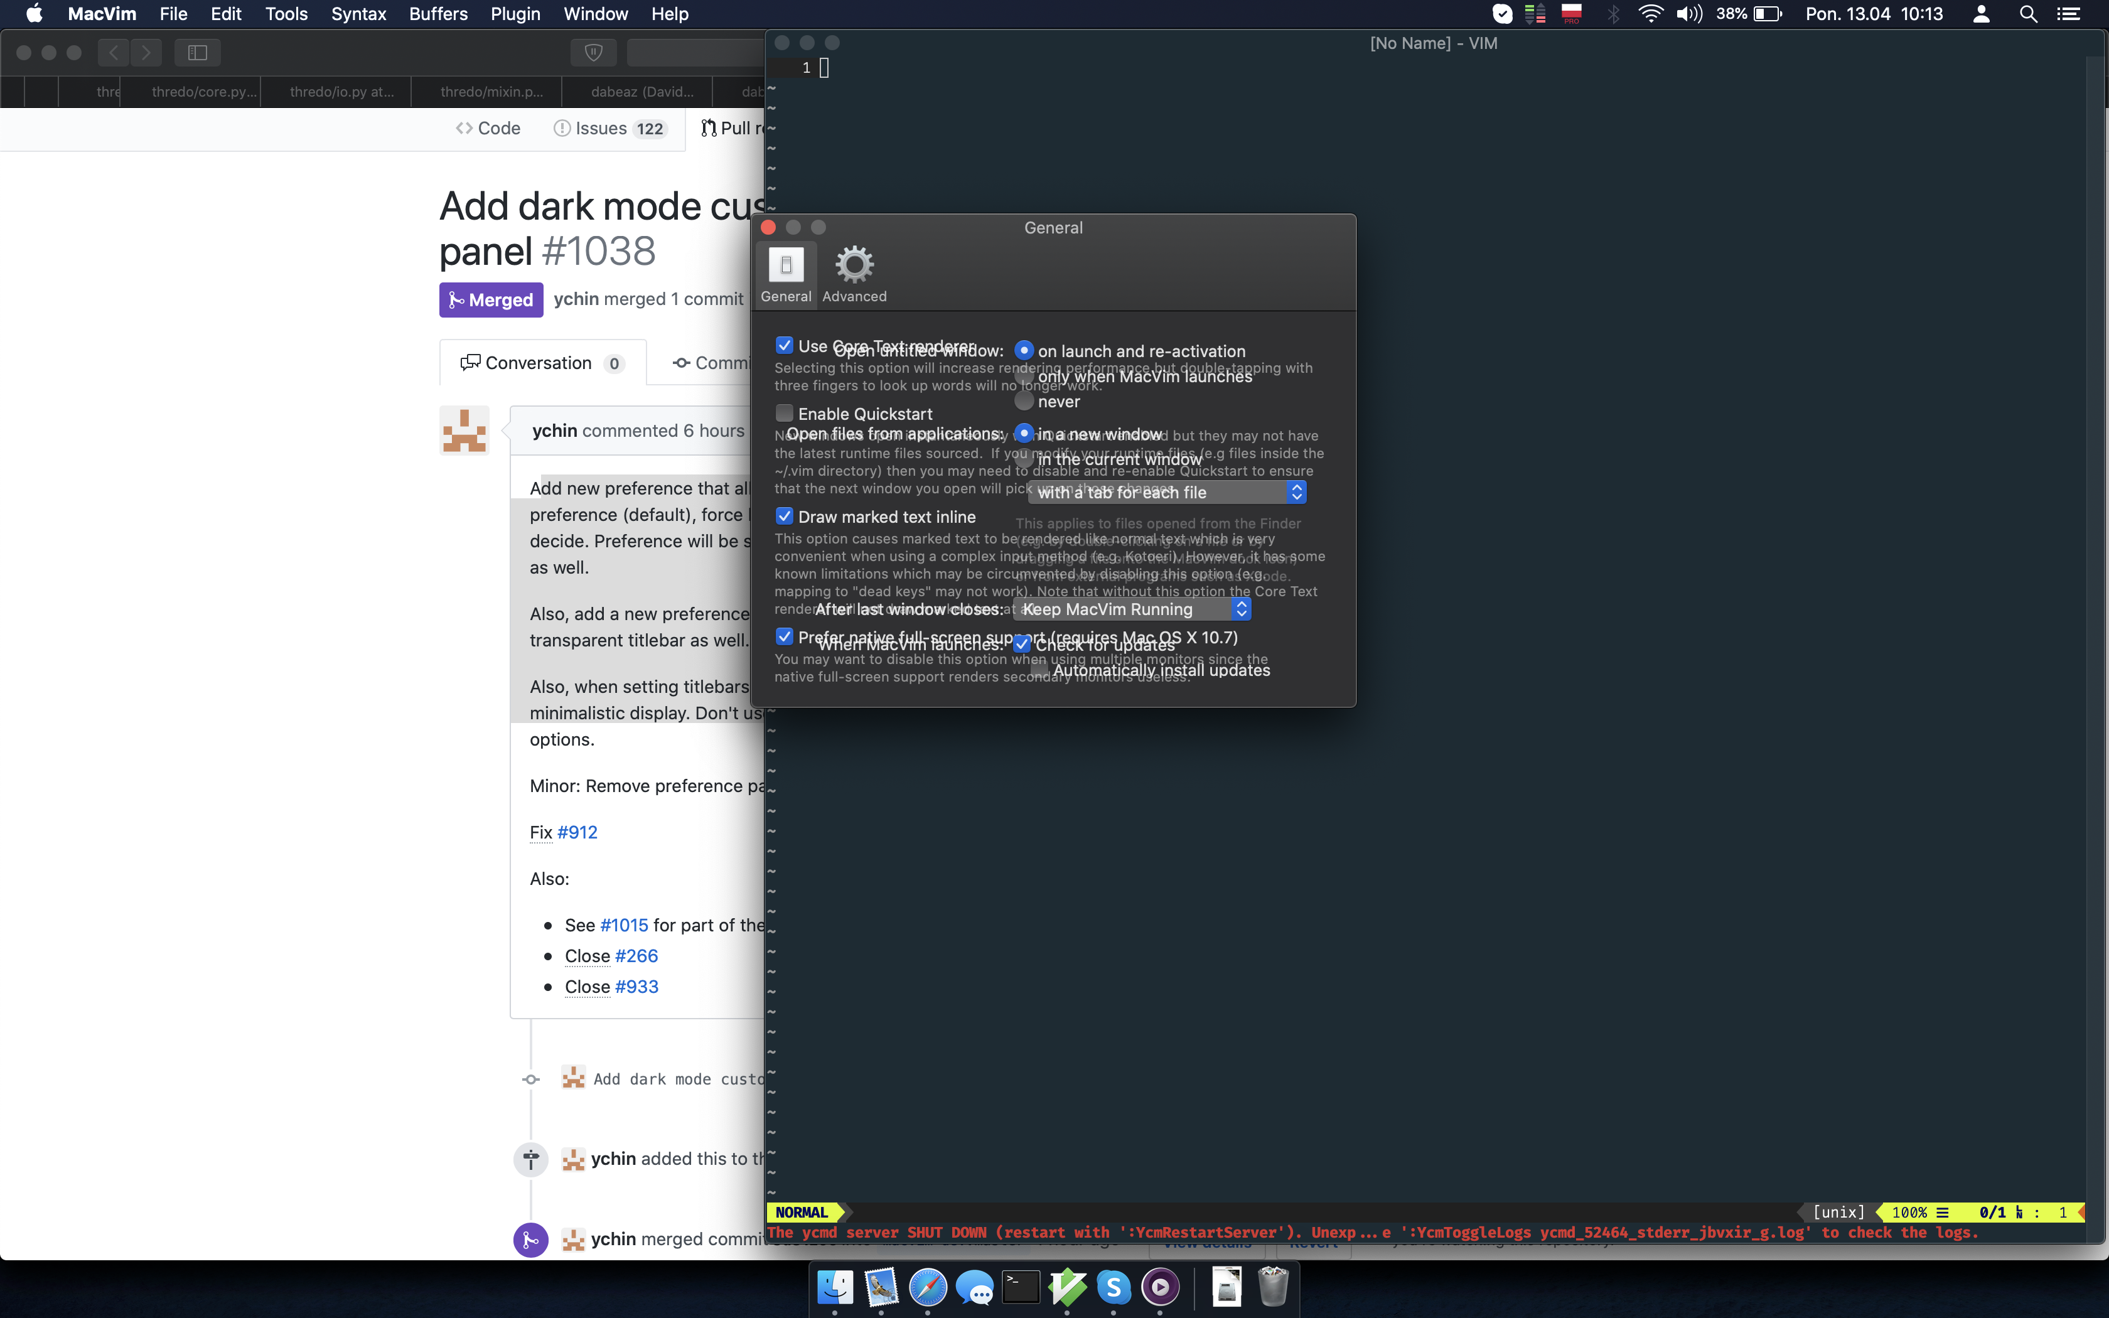Click the ychin avatar beside the comment

464,431
